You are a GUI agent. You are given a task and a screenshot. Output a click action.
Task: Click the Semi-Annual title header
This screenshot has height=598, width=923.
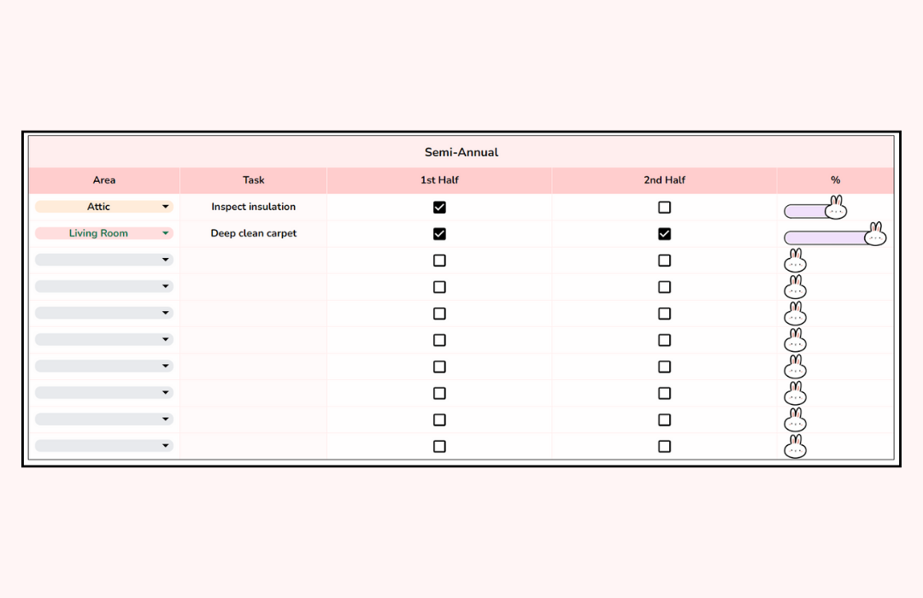461,152
